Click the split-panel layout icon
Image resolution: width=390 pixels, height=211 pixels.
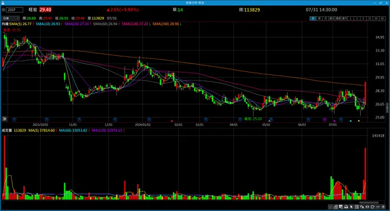pyautogui.click(x=357, y=207)
